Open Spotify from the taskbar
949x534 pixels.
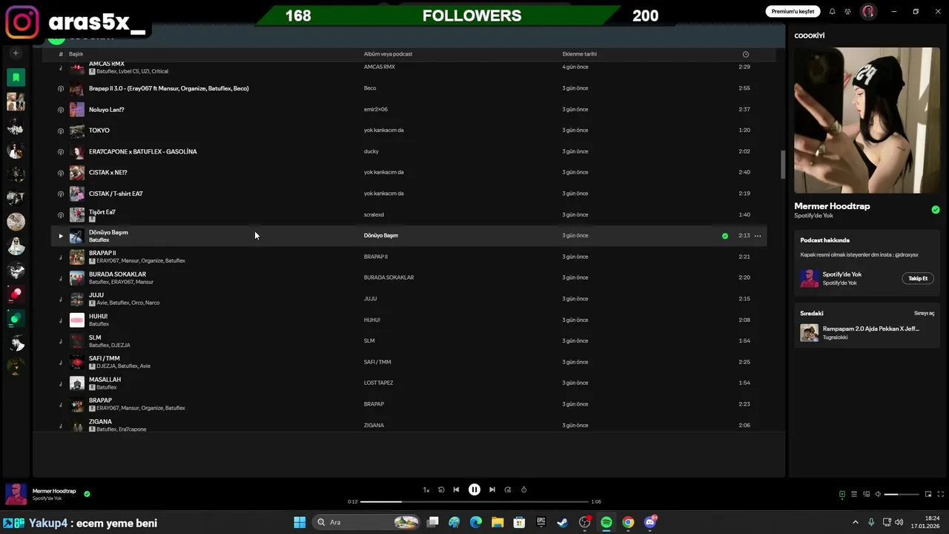[606, 522]
